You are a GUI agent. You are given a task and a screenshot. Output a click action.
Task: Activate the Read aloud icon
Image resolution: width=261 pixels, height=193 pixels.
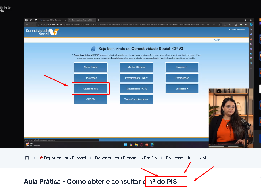pyautogui.click(x=214, y=24)
